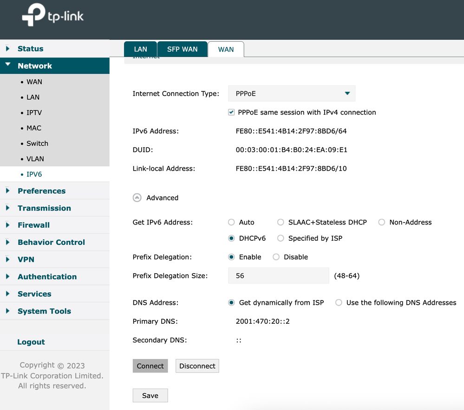Uncheck PPPoE same session with IPv4 connection
The width and height of the screenshot is (464, 410).
click(x=231, y=112)
